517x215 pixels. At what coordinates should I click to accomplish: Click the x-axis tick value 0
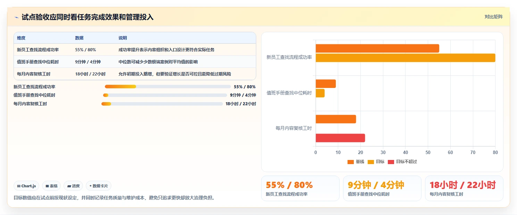[x=316, y=152]
